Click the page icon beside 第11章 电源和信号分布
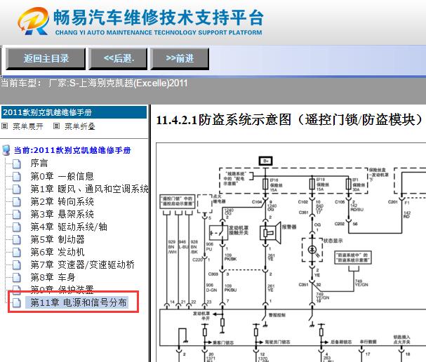This screenshot has height=362, width=426. pyautogui.click(x=17, y=302)
